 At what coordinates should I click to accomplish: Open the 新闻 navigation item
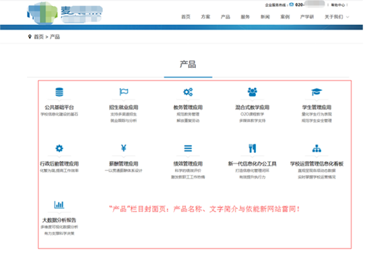tap(265, 17)
